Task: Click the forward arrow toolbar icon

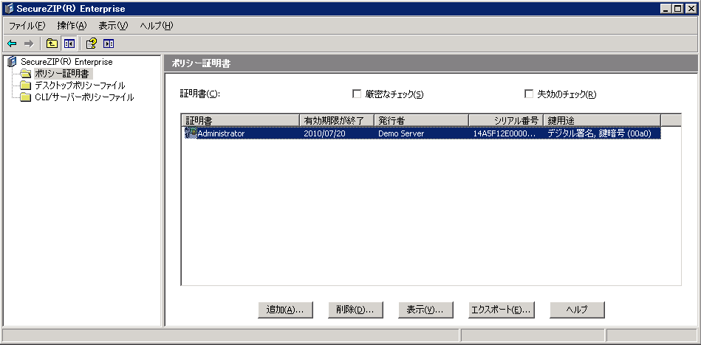Action: pyautogui.click(x=29, y=43)
